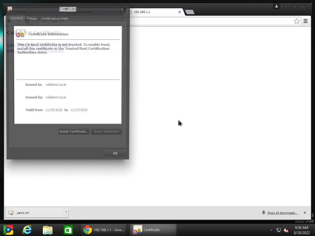This screenshot has height=236, width=315.
Task: Open network status tray icon
Action: tap(279, 230)
